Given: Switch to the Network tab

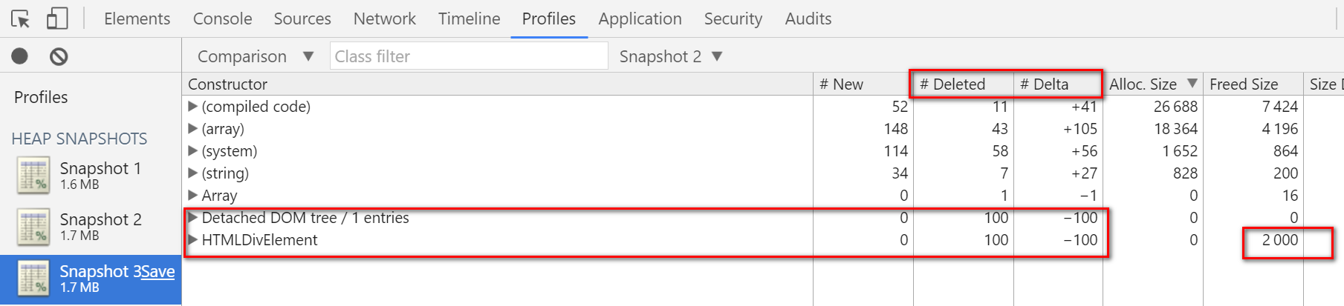Looking at the screenshot, I should click(x=384, y=19).
